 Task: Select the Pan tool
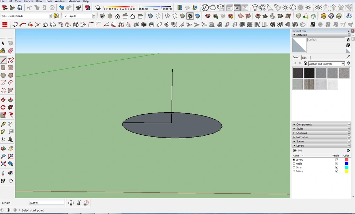tap(10, 148)
